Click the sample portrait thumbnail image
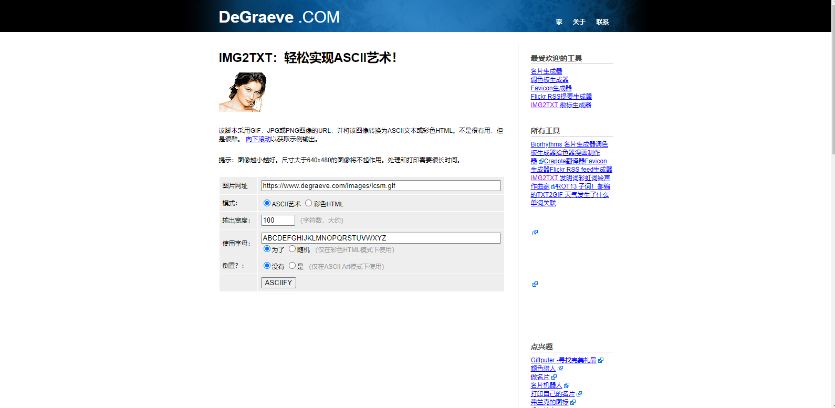The width and height of the screenshot is (835, 408). click(x=243, y=92)
